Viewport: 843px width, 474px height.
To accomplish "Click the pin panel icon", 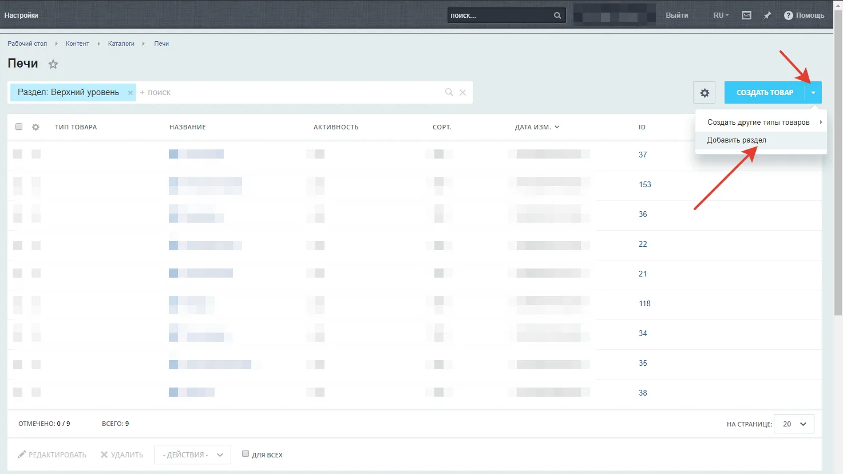I will click(767, 15).
